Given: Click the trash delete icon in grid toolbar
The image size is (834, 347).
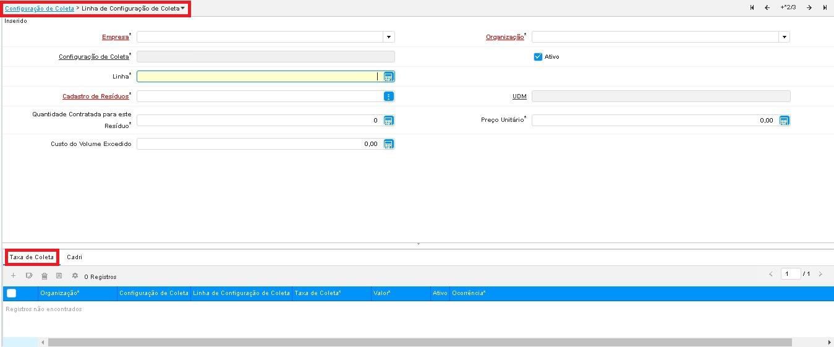Looking at the screenshot, I should pos(45,276).
